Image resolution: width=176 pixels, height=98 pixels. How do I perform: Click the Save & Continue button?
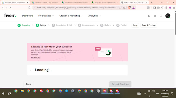pyautogui.click(x=120, y=84)
